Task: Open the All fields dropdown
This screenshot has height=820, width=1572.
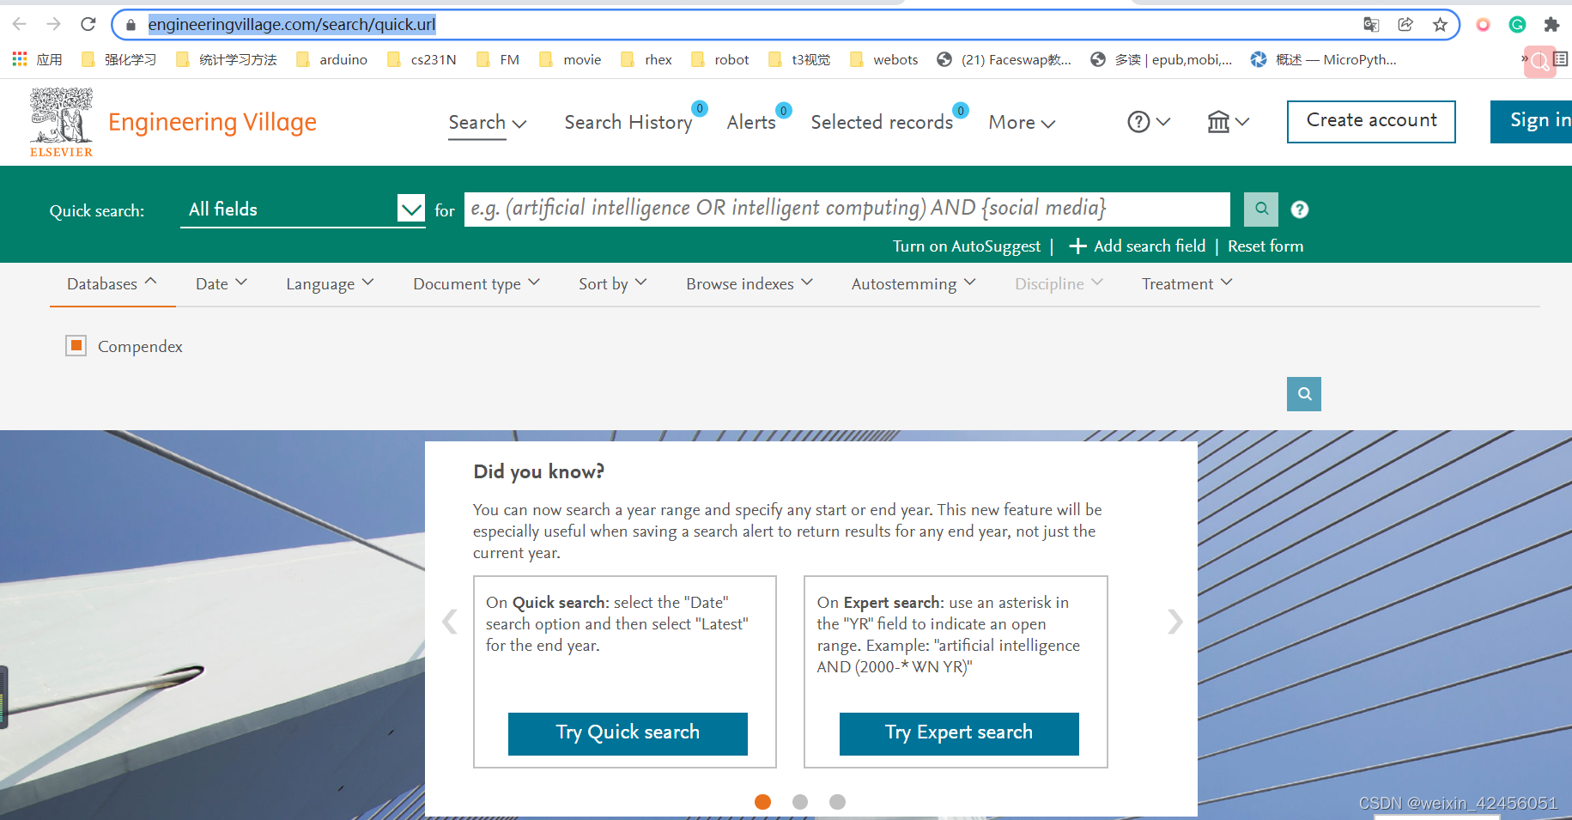Action: pyautogui.click(x=303, y=209)
